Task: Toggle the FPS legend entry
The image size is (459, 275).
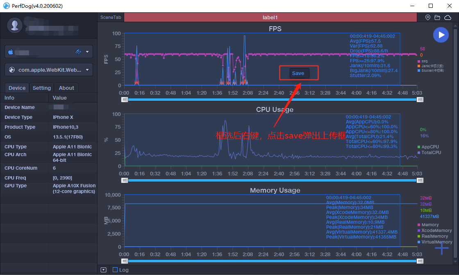Action: (x=423, y=61)
